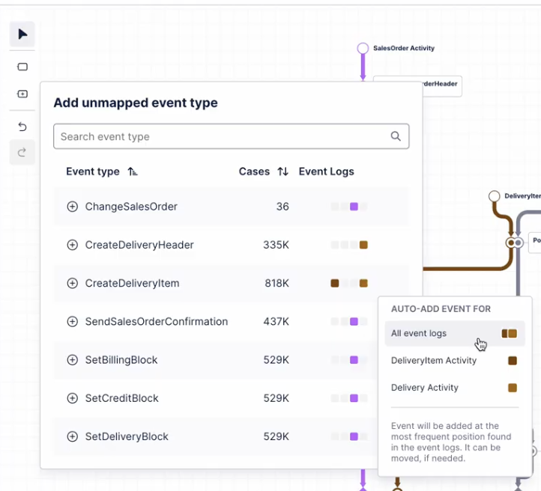Viewport: 541px width, 491px height.
Task: Undo the last canvas action
Action: pos(22,126)
